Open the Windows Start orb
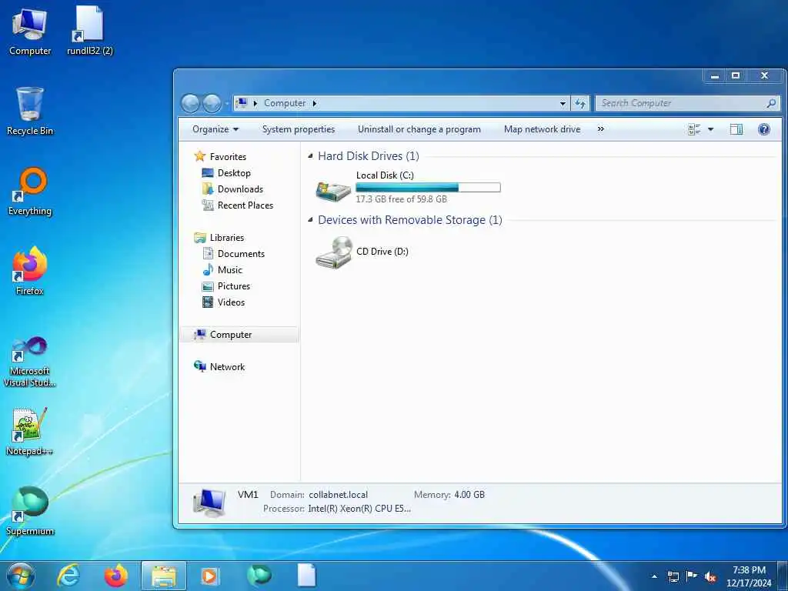The height and width of the screenshot is (591, 788). tap(21, 576)
